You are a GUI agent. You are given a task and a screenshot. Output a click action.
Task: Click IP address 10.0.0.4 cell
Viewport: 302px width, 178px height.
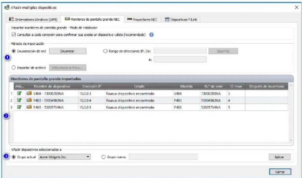click(x=92, y=100)
